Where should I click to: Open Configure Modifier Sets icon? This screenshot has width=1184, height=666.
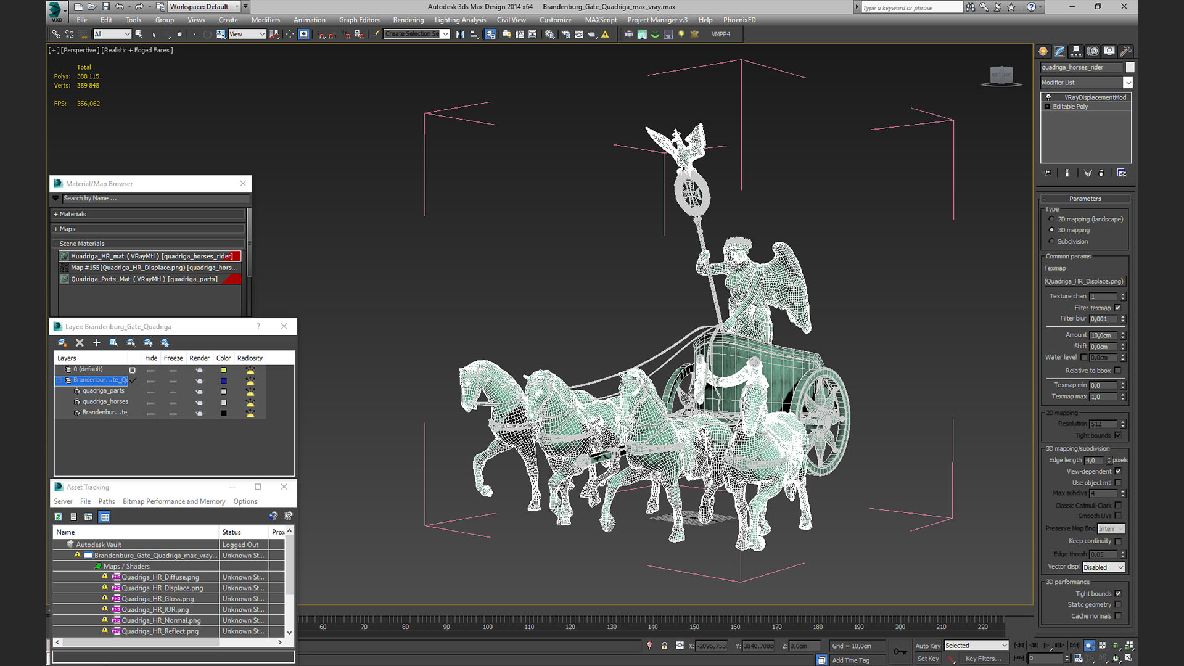pyautogui.click(x=1122, y=173)
